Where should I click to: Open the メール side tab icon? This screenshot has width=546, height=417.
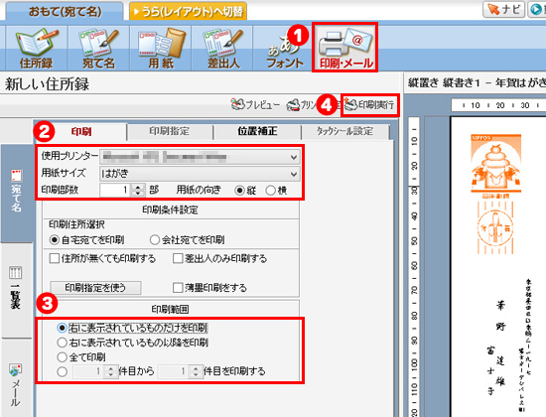15,371
